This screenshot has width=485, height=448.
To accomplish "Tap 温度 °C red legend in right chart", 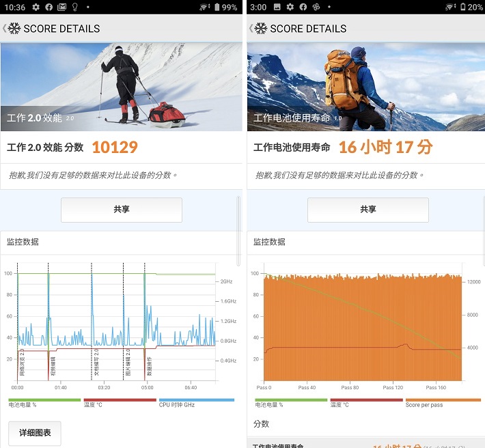I will tap(366, 403).
